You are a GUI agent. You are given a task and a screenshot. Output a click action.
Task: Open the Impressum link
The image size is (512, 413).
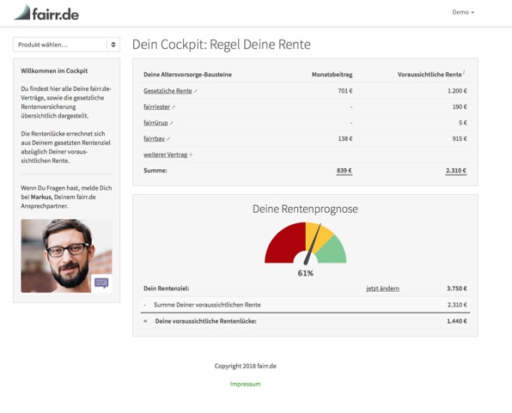(x=245, y=384)
